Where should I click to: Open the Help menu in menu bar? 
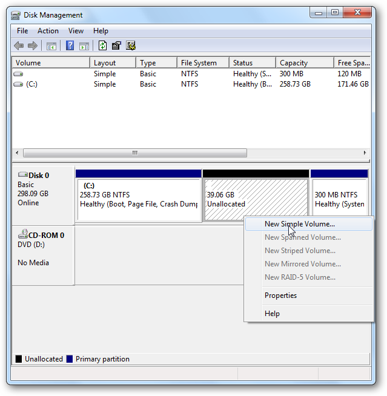click(x=101, y=31)
